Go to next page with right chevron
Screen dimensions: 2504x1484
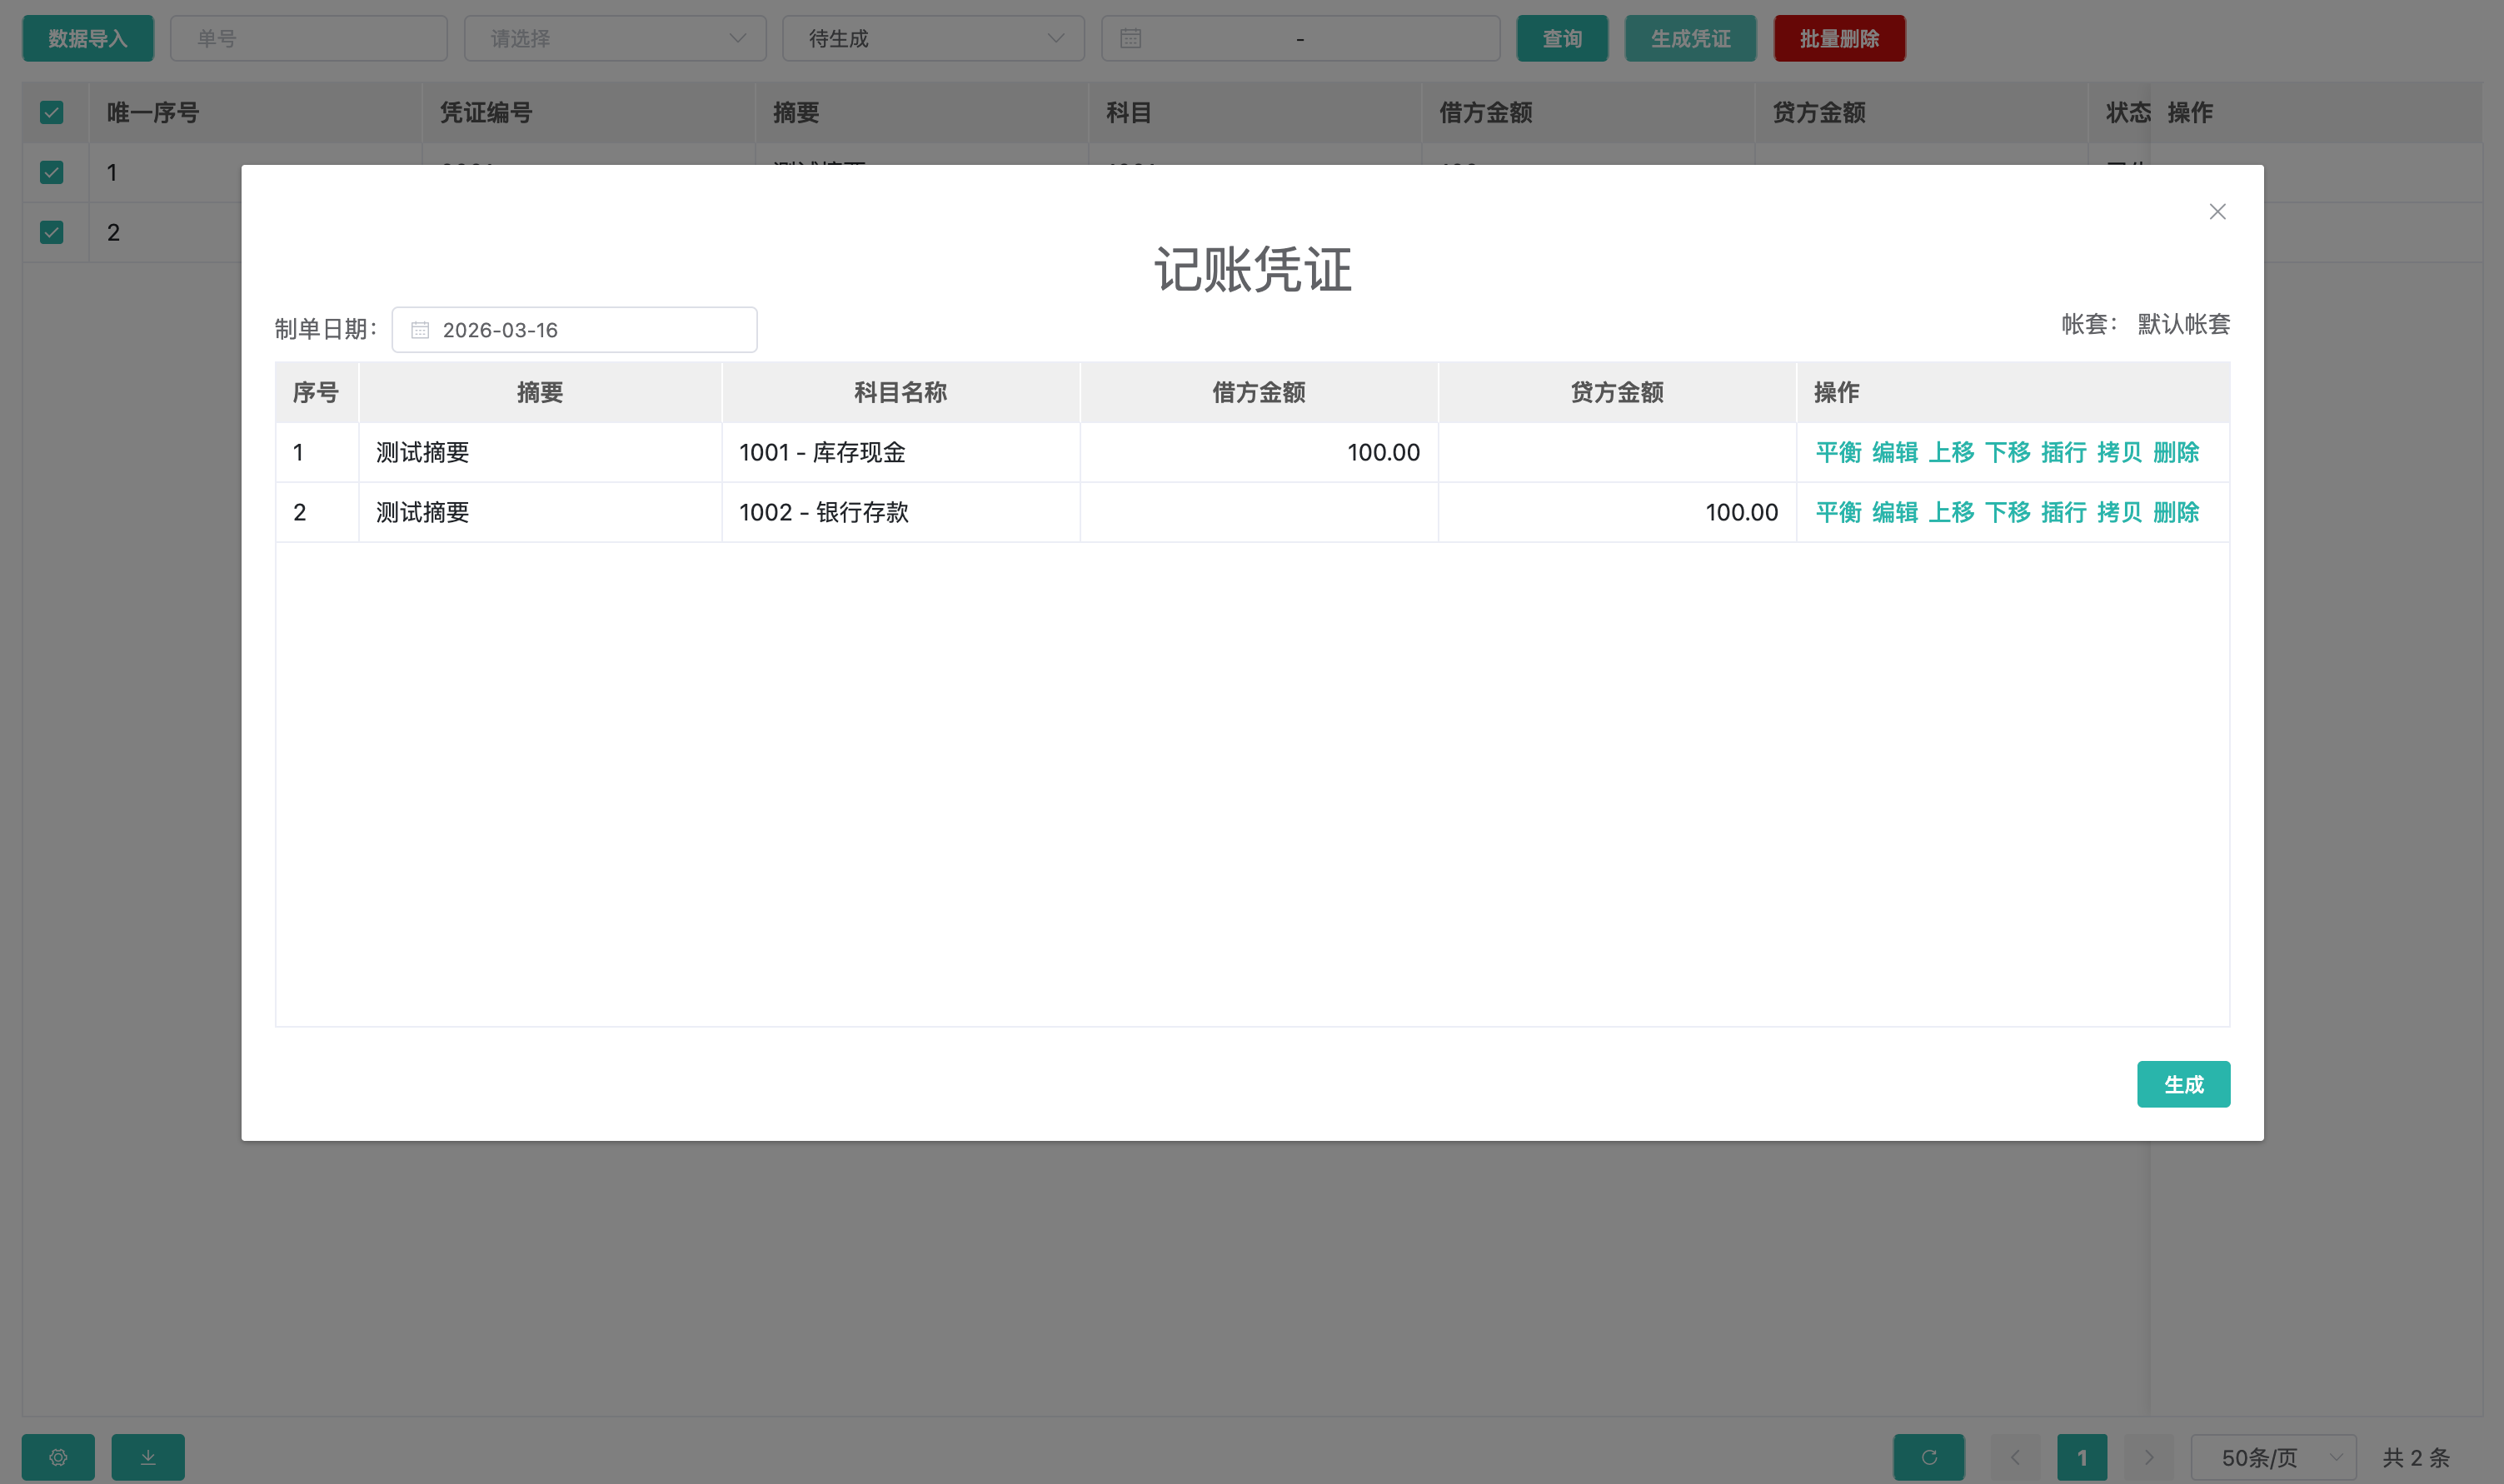click(2149, 1457)
